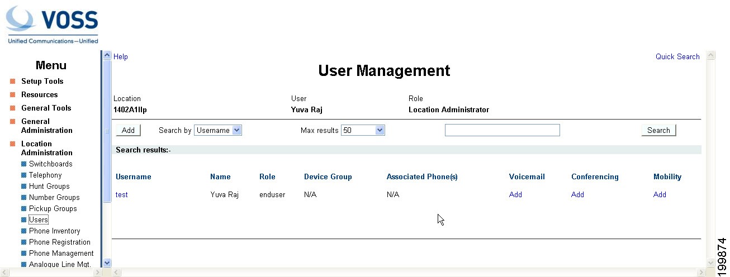Click the orange bullet icon beside Resources
This screenshot has height=277, width=730.
point(12,95)
